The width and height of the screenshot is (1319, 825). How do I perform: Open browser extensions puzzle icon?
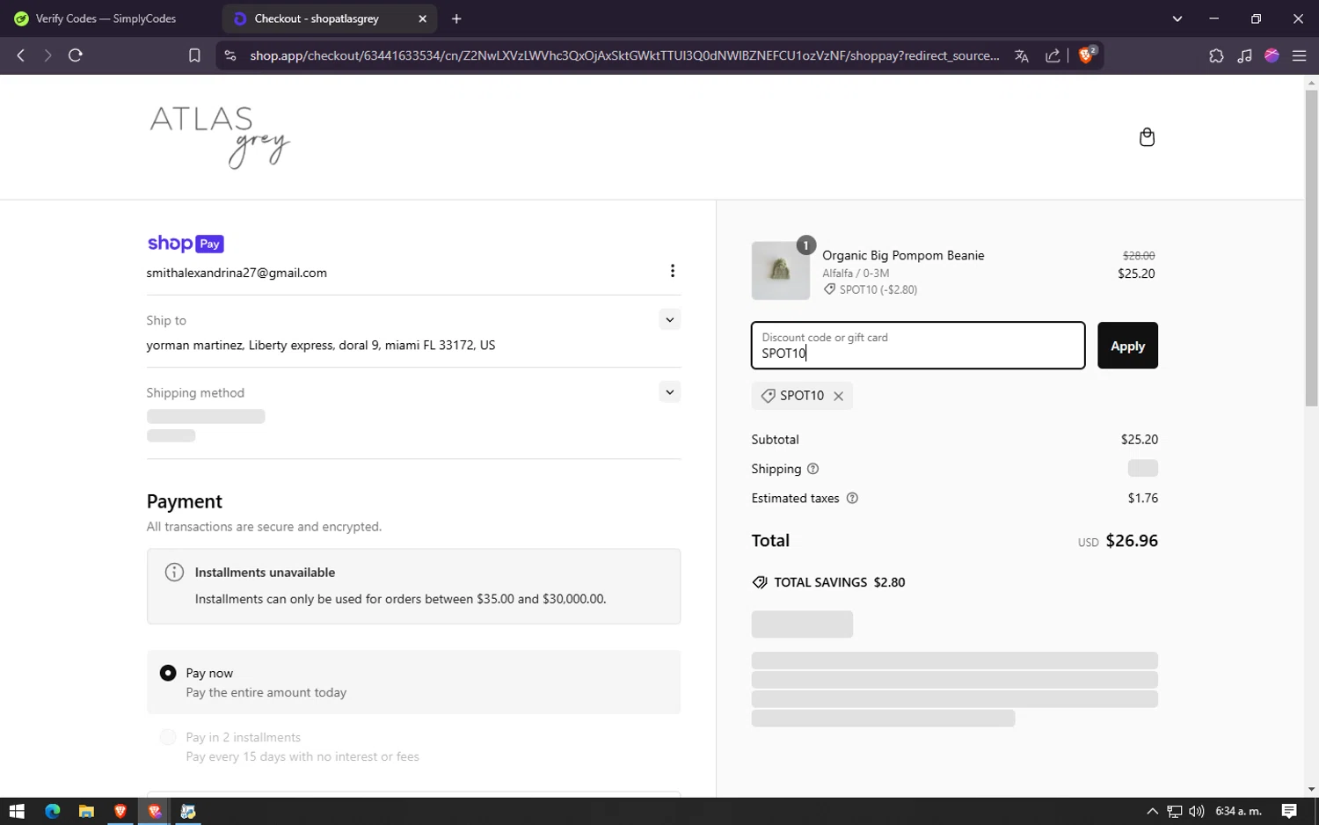1216,55
